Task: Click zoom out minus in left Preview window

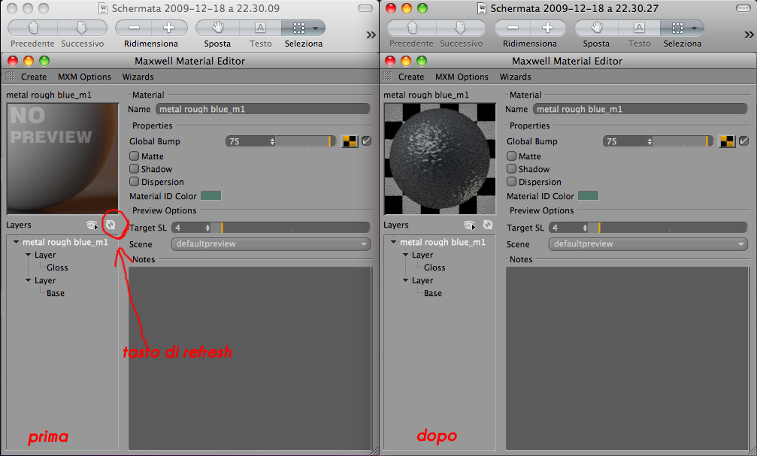Action: (x=134, y=28)
